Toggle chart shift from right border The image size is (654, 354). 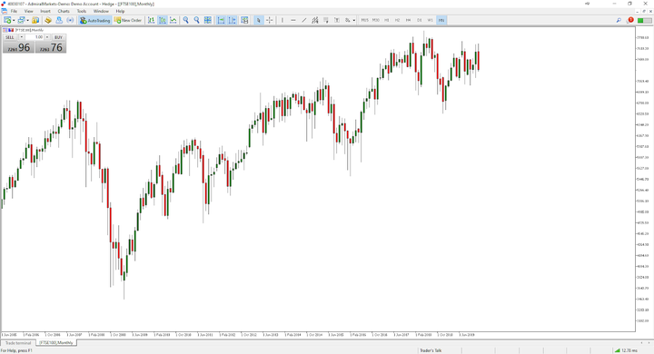click(232, 20)
